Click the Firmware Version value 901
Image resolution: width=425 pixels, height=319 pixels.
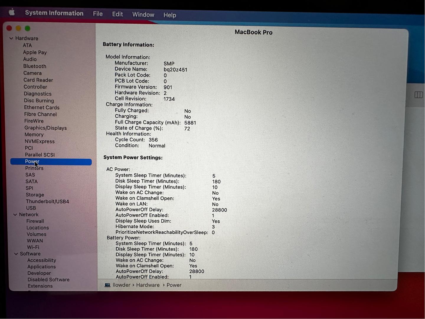pos(168,87)
